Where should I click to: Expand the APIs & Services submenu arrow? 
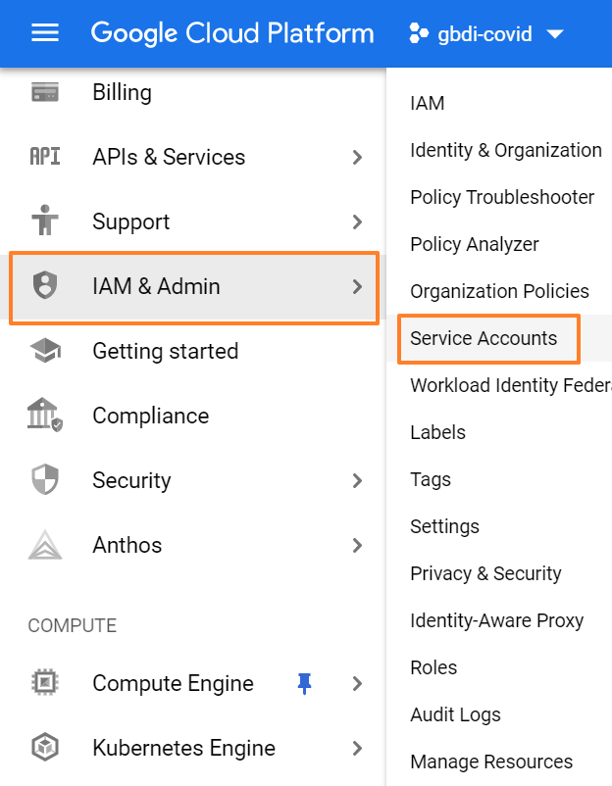(357, 157)
